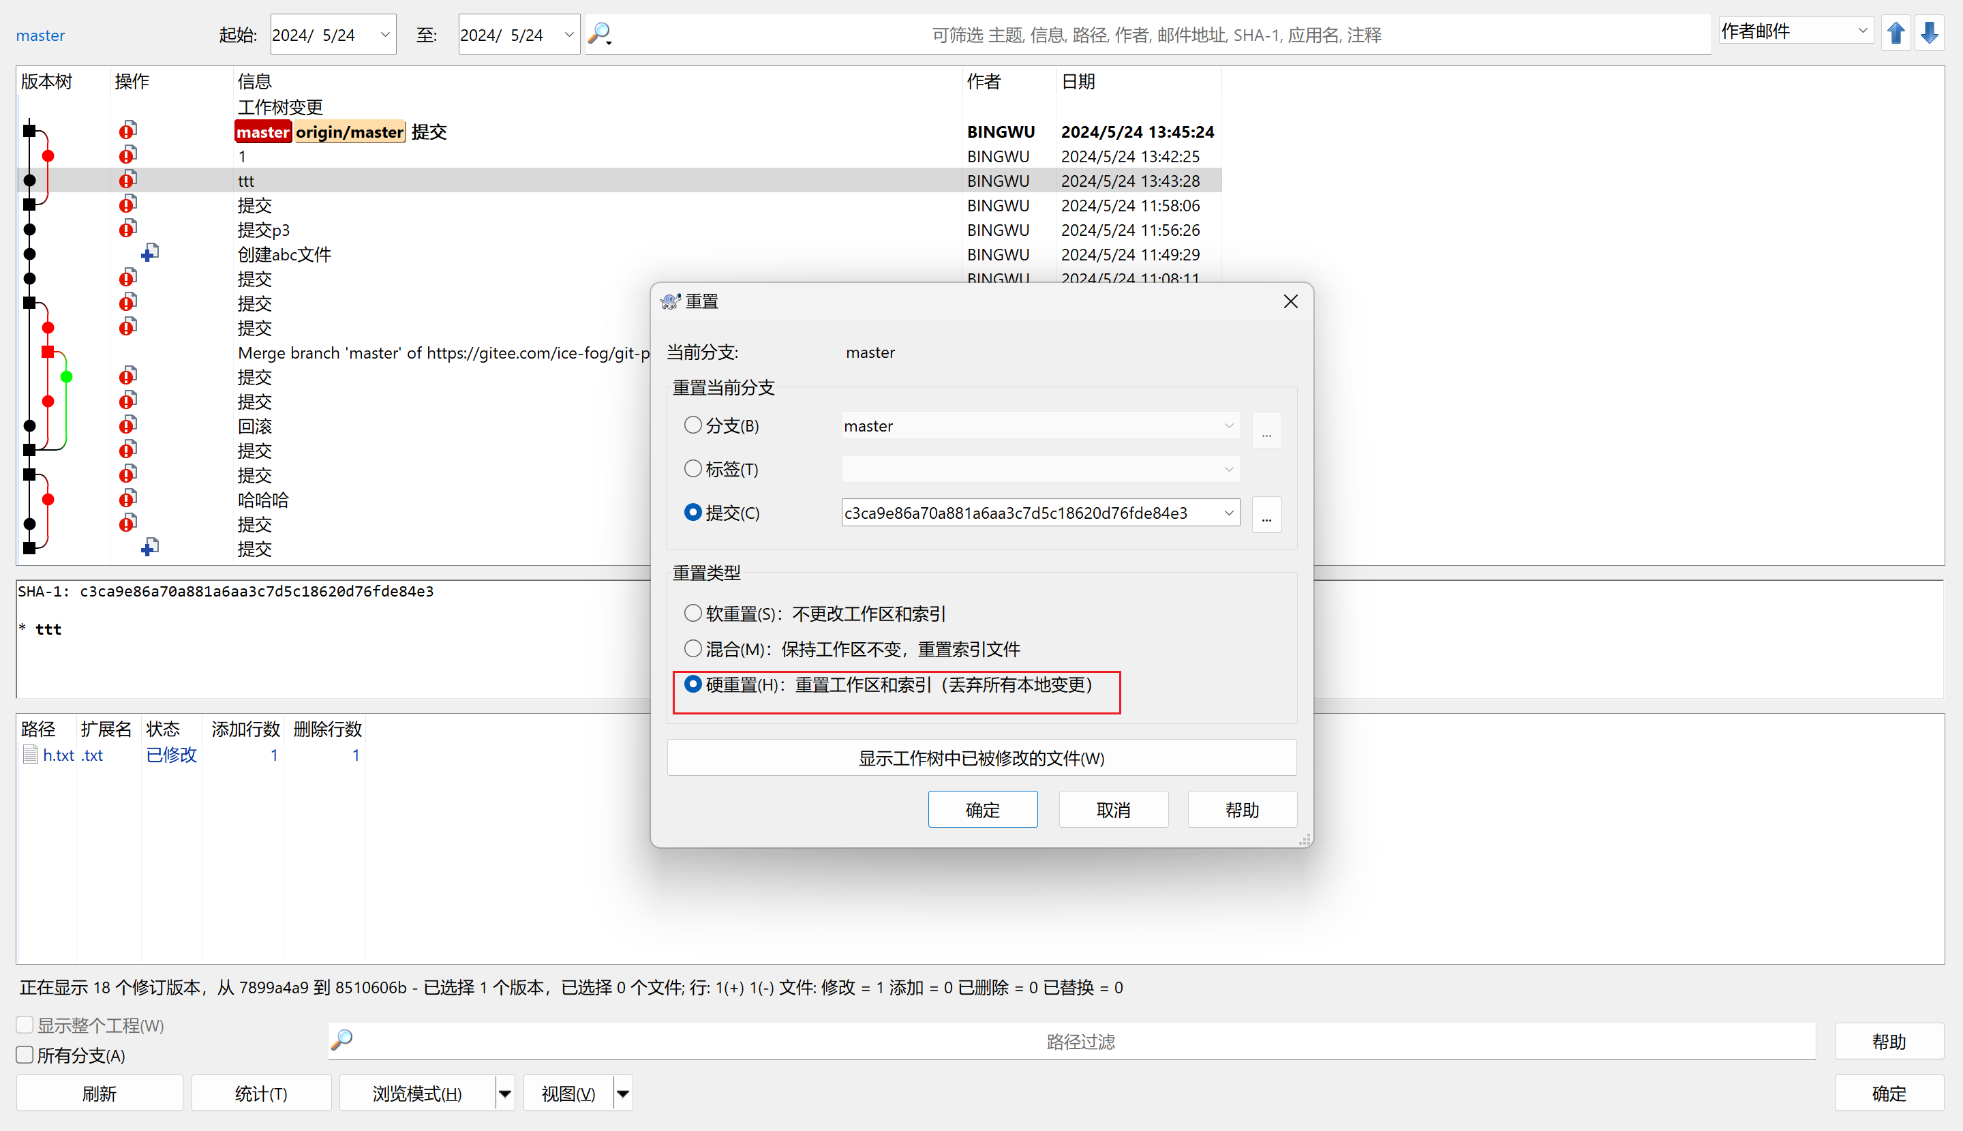The image size is (1963, 1131).
Task: Click the browse button next to commit hash
Action: click(1266, 513)
